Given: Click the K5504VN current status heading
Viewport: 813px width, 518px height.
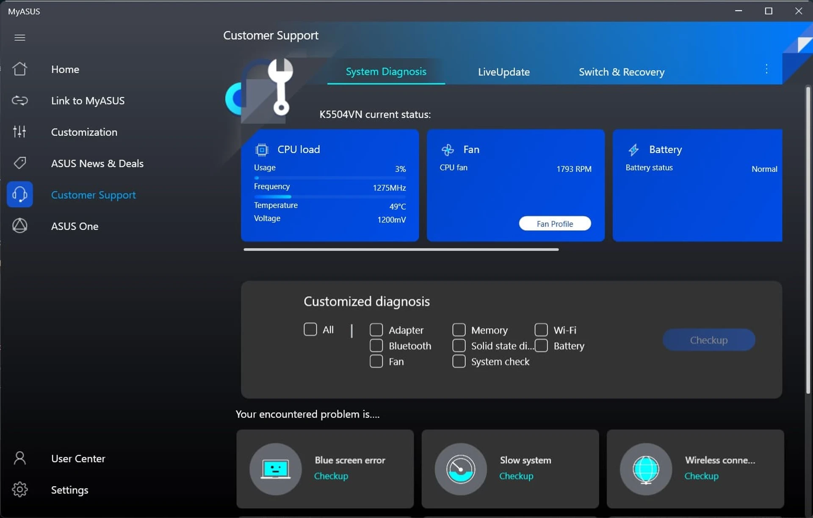Looking at the screenshot, I should coord(375,114).
